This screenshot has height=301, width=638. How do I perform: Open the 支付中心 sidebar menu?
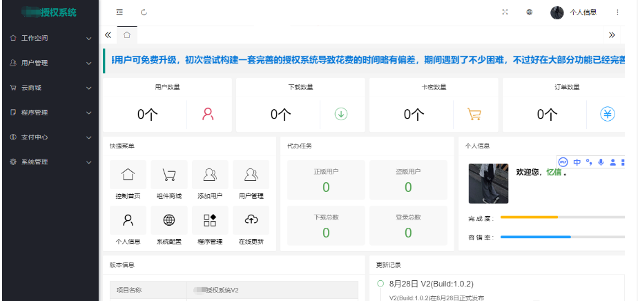[x=50, y=137]
